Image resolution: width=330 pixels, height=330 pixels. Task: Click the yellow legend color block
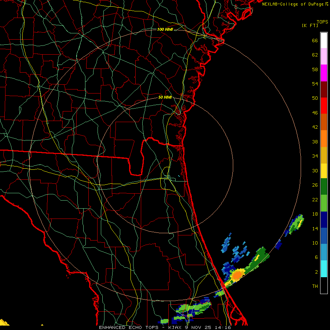coord(324,171)
